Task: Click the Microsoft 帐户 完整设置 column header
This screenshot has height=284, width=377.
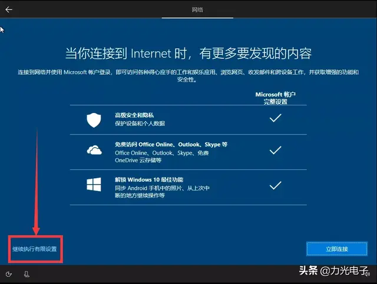Action: [276, 98]
